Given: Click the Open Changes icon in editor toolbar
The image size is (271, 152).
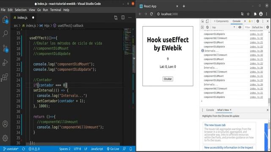Looking at the screenshot, I should pyautogui.click(x=116, y=18).
